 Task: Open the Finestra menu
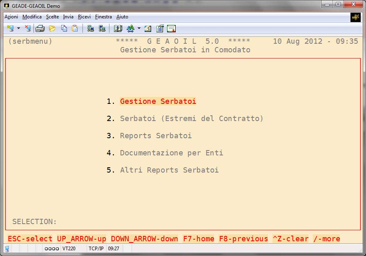[103, 17]
